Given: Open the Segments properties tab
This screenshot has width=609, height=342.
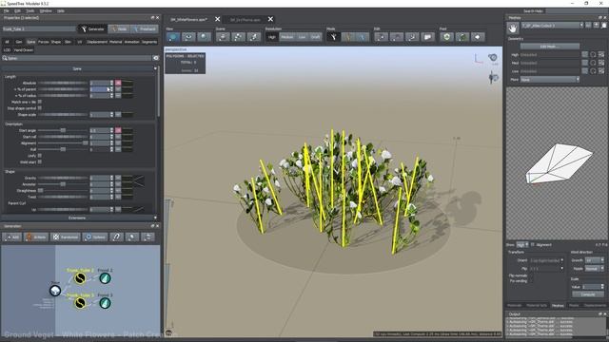Looking at the screenshot, I should (x=149, y=42).
